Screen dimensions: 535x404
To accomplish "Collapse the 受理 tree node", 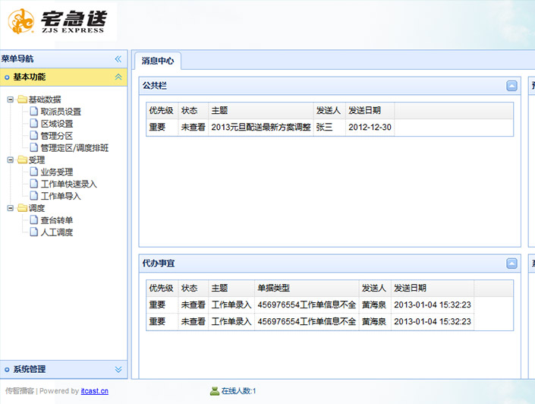I will coord(10,160).
